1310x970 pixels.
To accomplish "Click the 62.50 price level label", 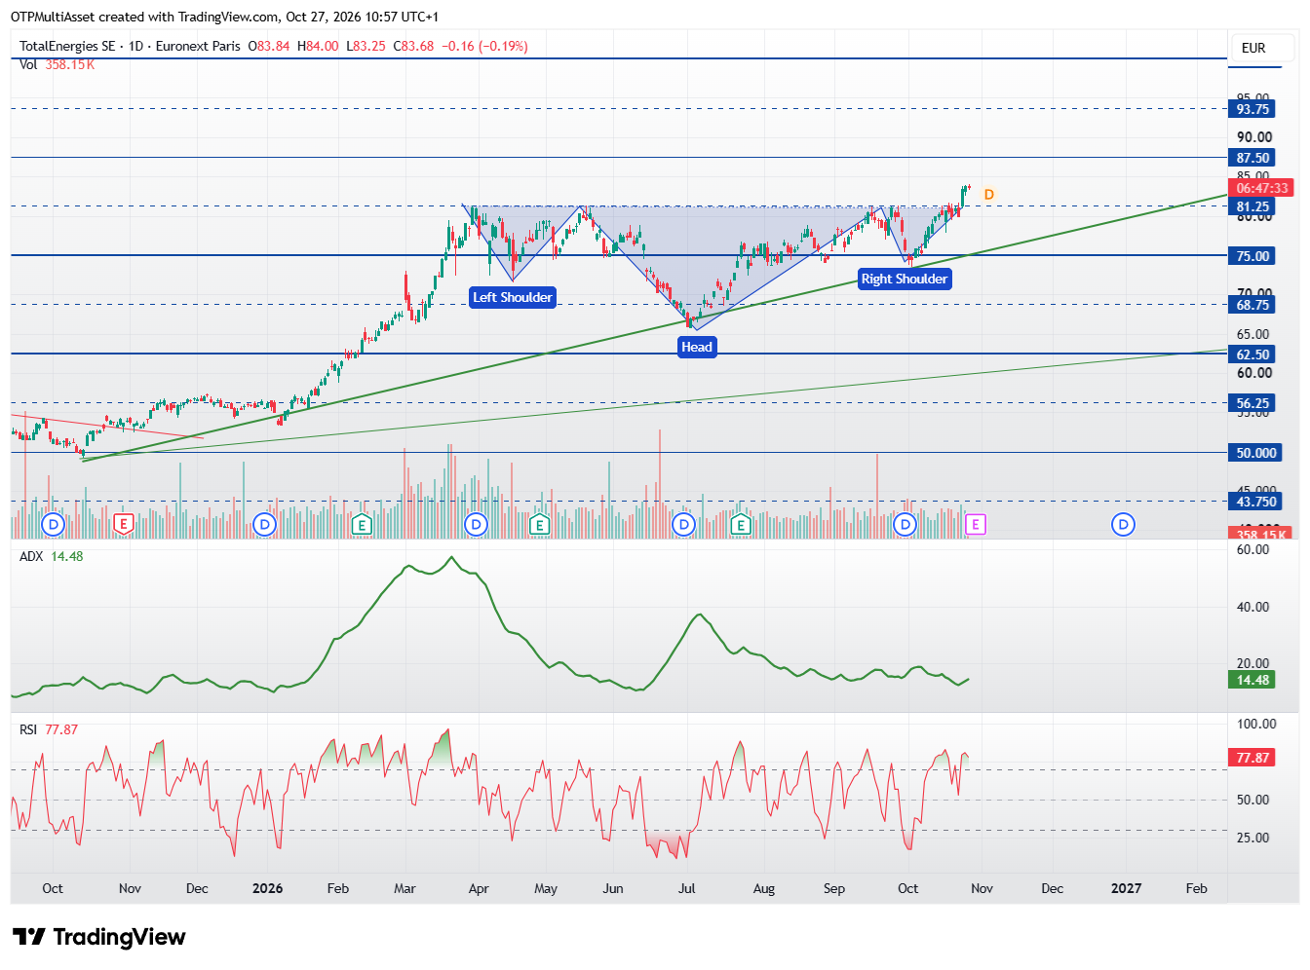I will point(1253,354).
